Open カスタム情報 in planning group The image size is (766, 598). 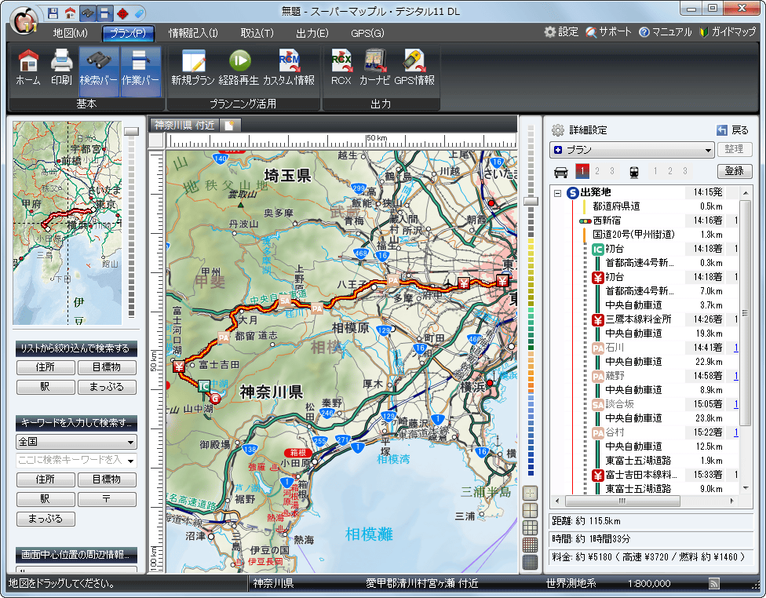289,68
